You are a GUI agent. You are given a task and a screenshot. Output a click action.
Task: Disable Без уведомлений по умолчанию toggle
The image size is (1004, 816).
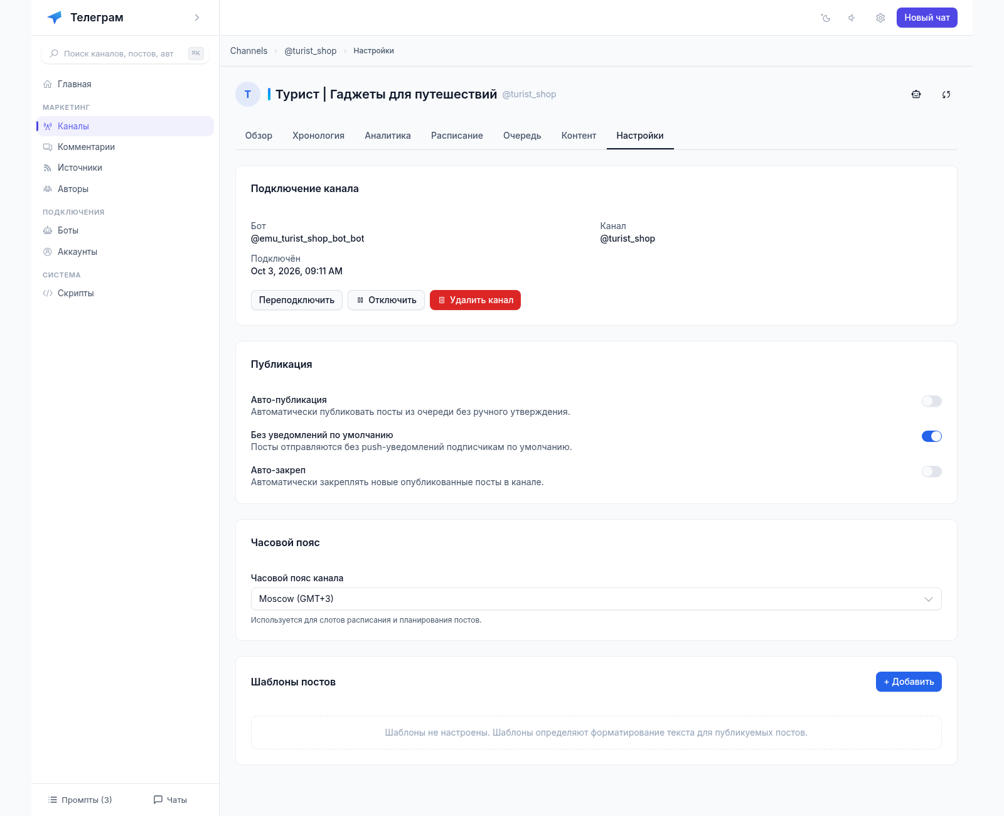coord(931,436)
